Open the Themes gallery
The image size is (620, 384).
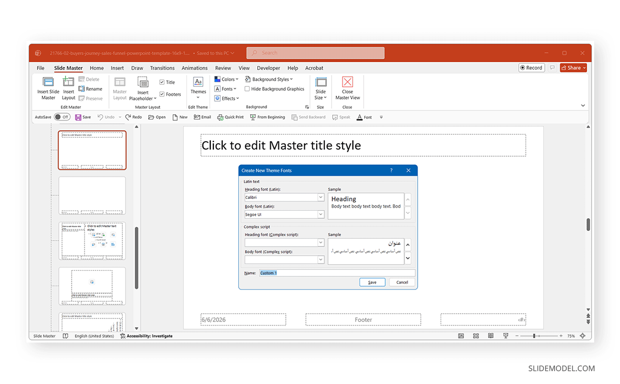[x=198, y=88]
